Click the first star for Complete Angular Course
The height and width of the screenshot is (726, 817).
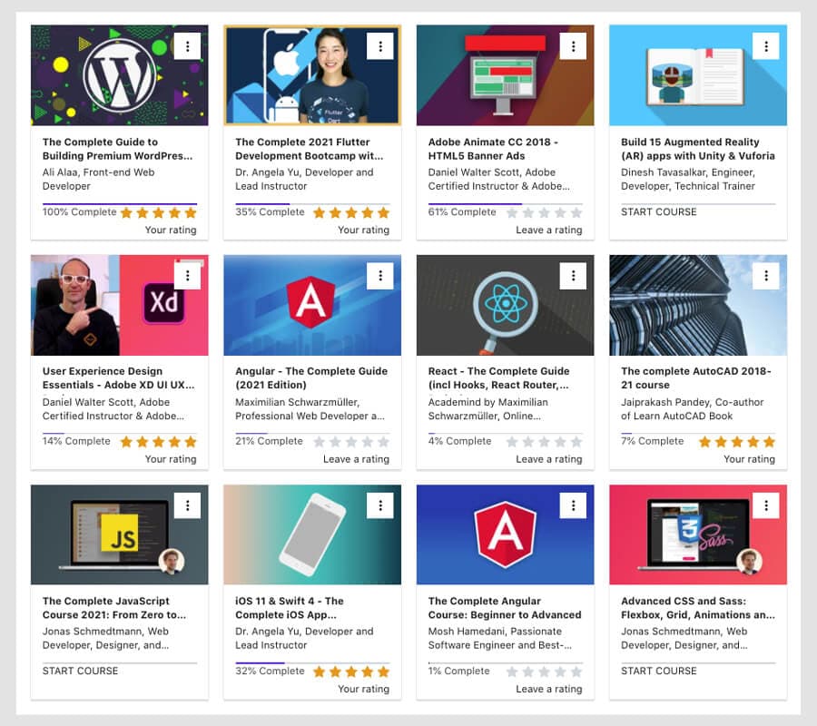[x=514, y=671]
